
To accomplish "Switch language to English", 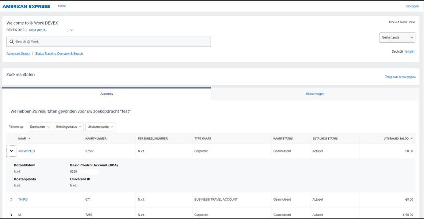I will pos(410,52).
